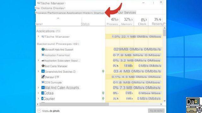Screen dimensions: 202x113
Task: Click the Screenshots And Sketches icon
Action: pyautogui.click(x=43, y=71)
